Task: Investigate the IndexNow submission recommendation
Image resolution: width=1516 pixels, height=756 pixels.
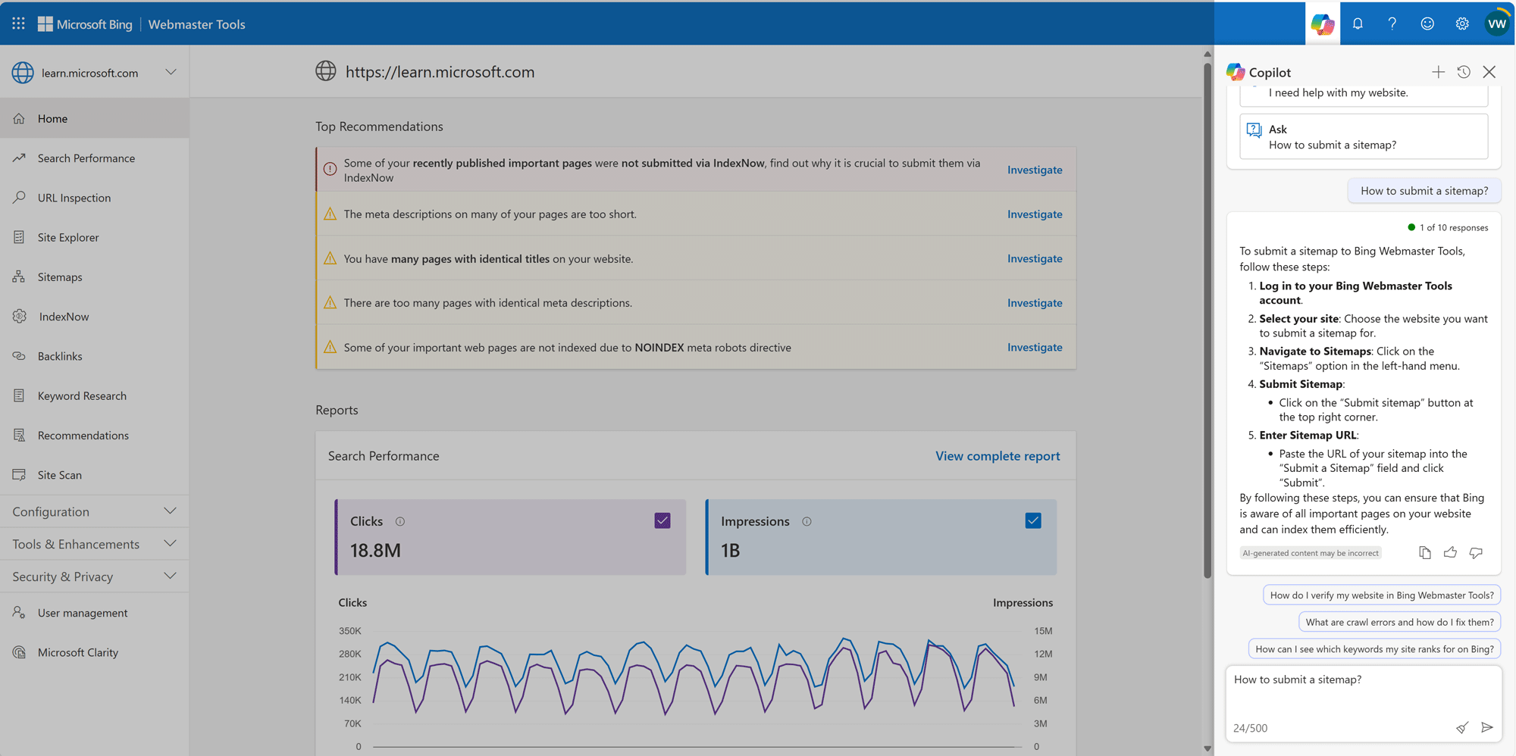Action: (x=1035, y=170)
